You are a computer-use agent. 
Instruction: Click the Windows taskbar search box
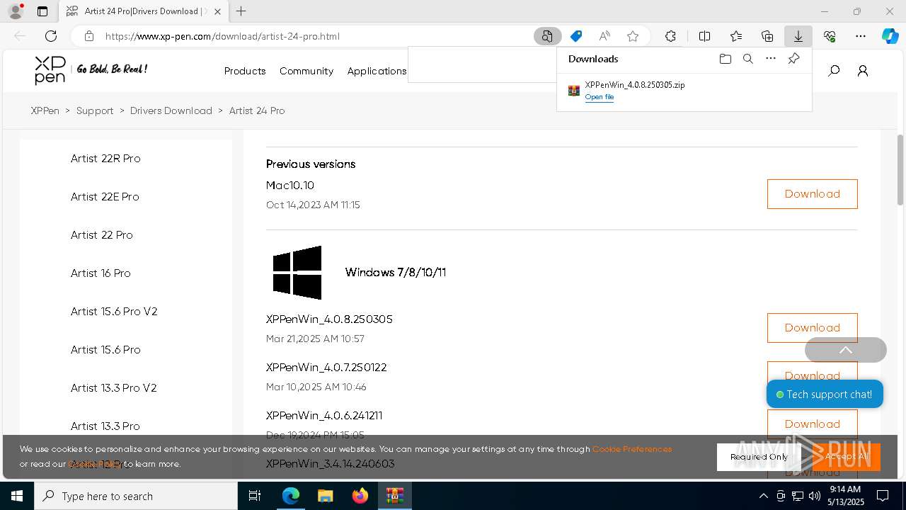click(x=136, y=496)
